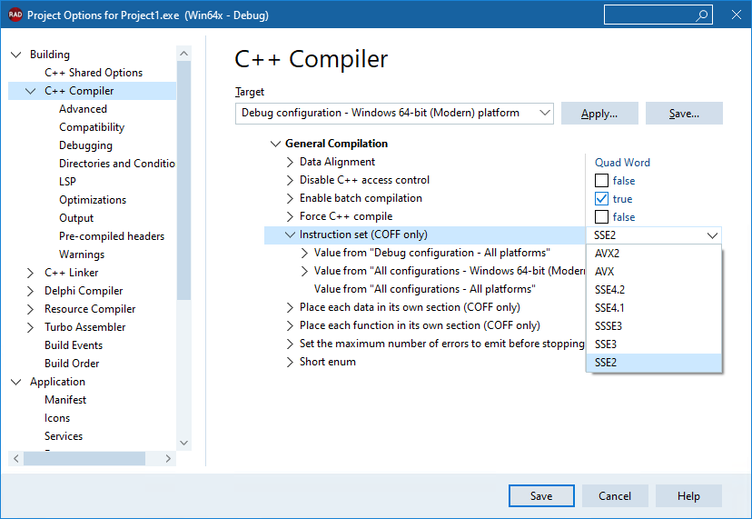The height and width of the screenshot is (519, 752).
Task: Click the Quad Word alignment value
Action: 622,163
